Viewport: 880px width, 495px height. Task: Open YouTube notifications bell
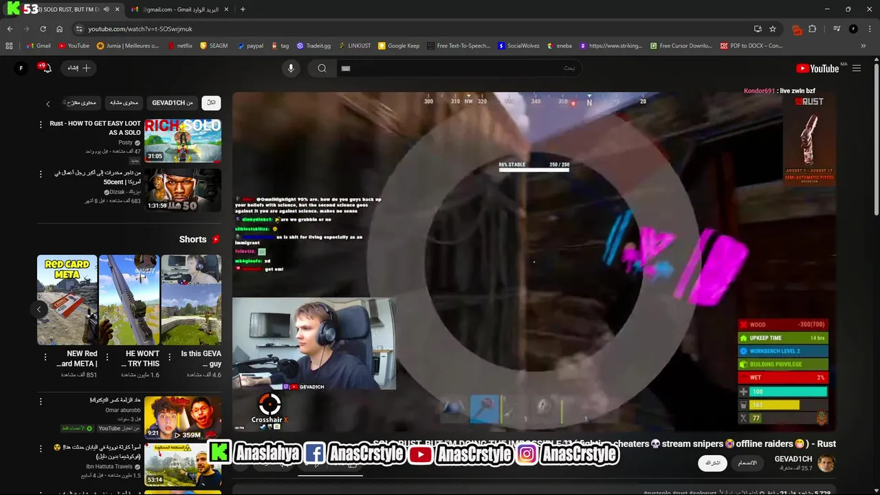click(x=47, y=68)
